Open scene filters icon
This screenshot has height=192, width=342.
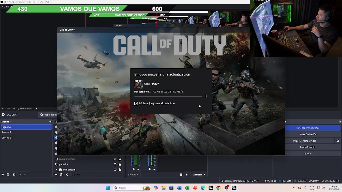click(14, 175)
